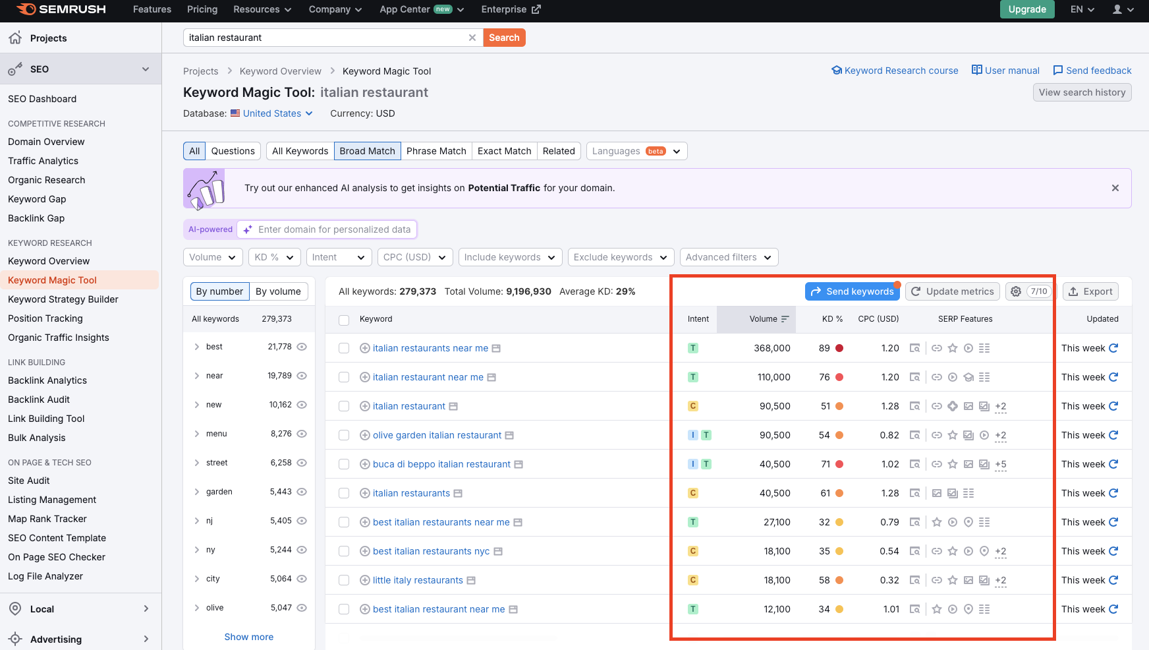Open the Resources menu
1149x650 pixels.
tap(262, 9)
